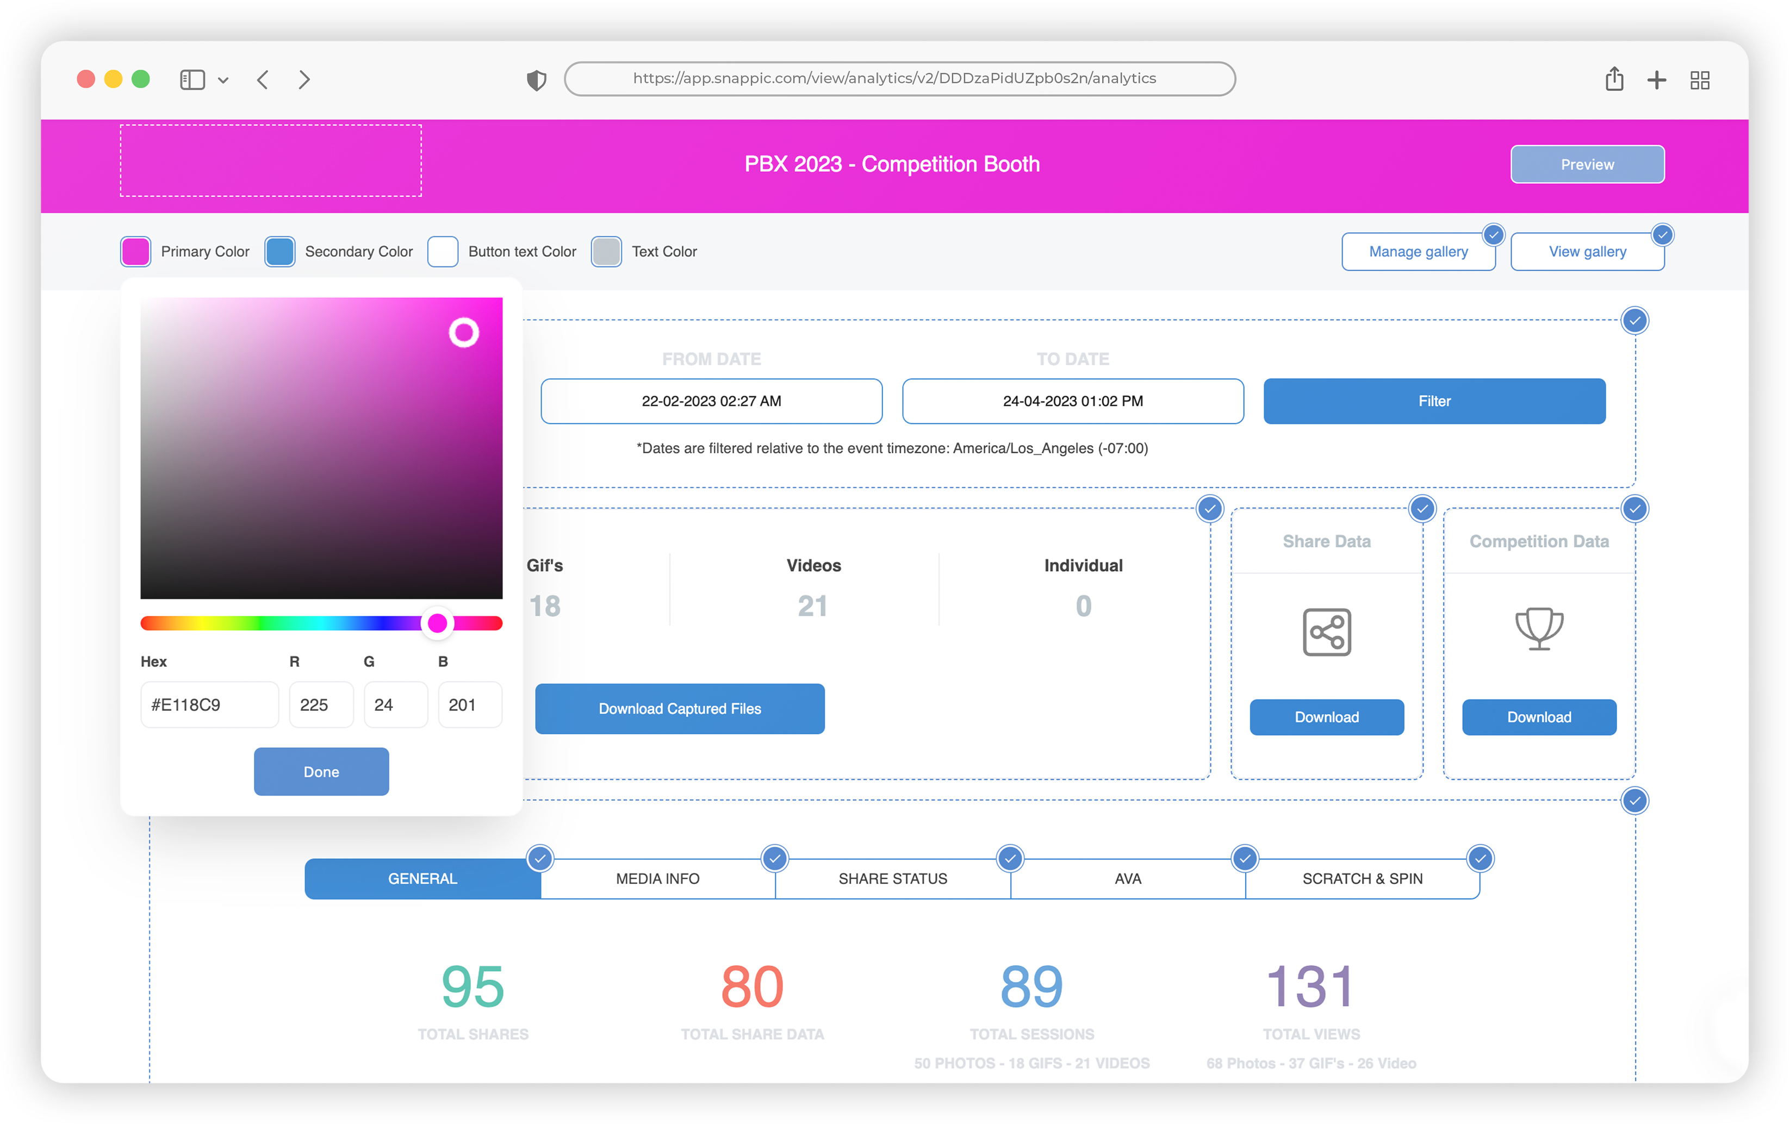Toggle the Manage gallery visibility checkmark

(1493, 235)
